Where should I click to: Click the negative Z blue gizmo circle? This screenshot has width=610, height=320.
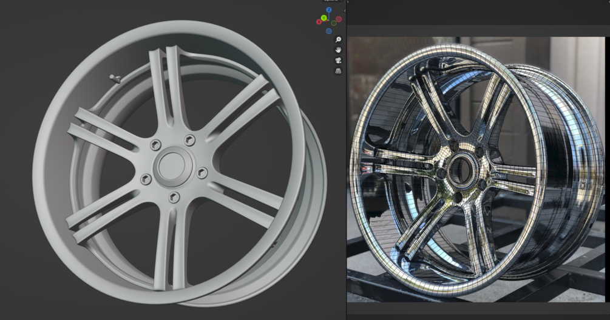(329, 31)
